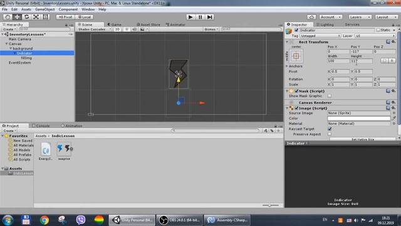Screen dimensions: 401x226
Task: Toggle scene audio icon in Scene toolbar
Action: coord(134,30)
